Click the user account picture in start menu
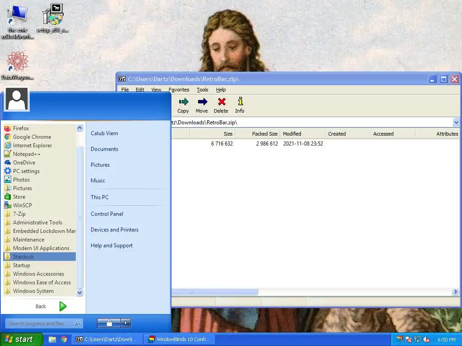The width and height of the screenshot is (462, 346). [17, 99]
